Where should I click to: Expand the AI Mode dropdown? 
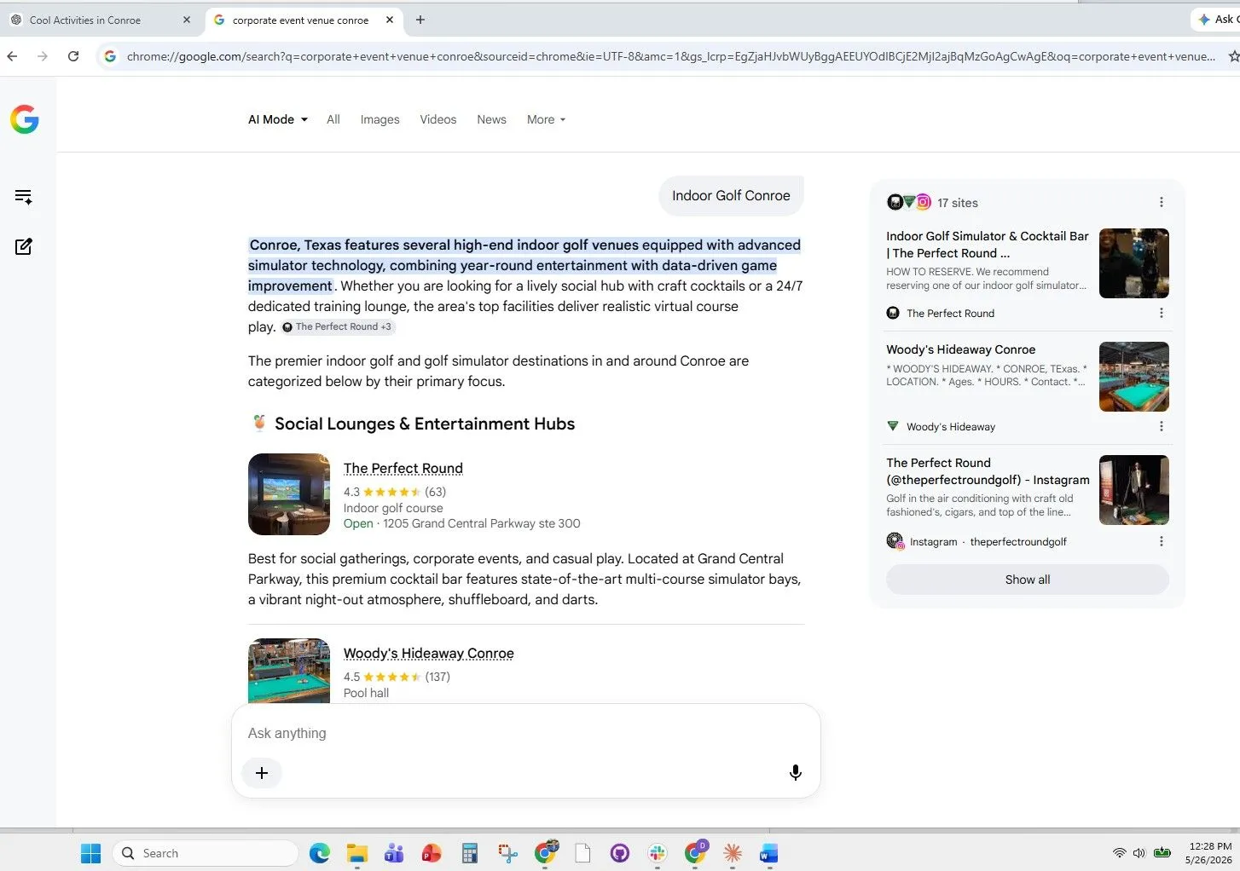pyautogui.click(x=278, y=119)
